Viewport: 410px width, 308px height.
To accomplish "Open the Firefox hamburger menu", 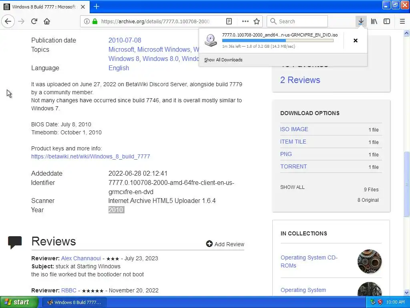I will click(x=402, y=21).
